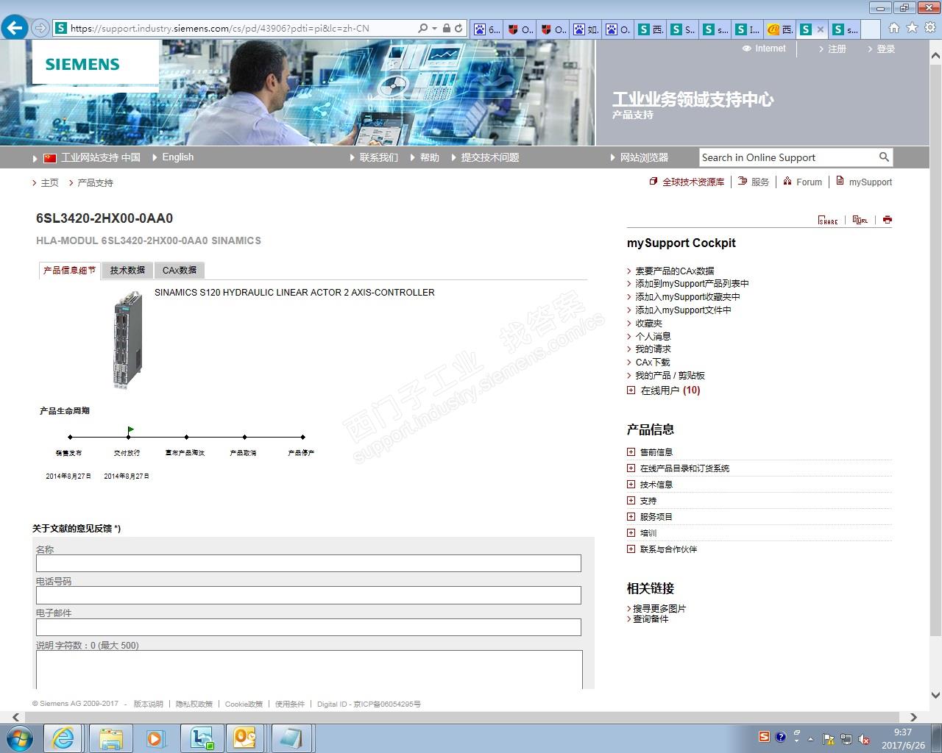Open the mySupport link
Viewport: 942px width, 753px height.
pyautogui.click(x=870, y=182)
